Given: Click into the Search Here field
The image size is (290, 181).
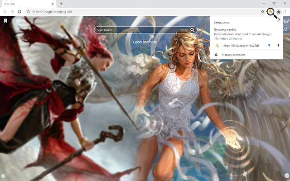Looking at the screenshot, I should (x=142, y=30).
